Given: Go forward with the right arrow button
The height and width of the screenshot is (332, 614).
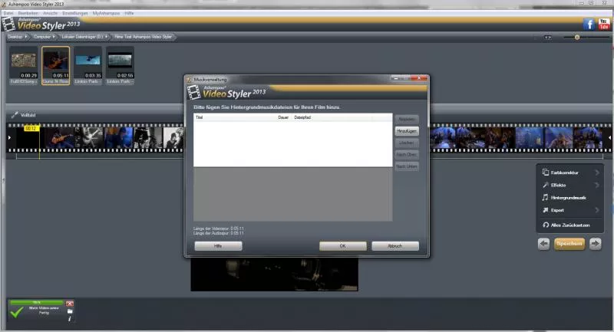Looking at the screenshot, I should coord(596,244).
